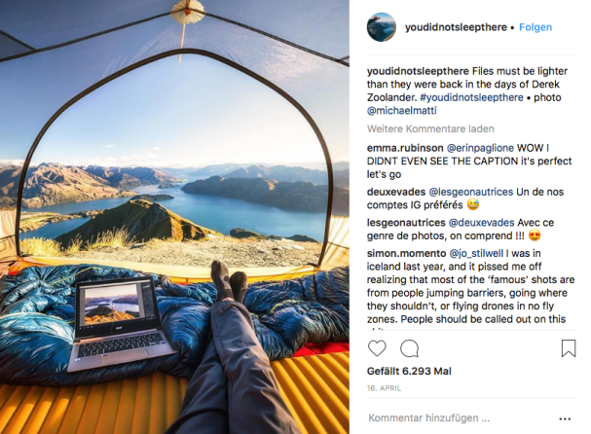This screenshot has height=434, width=591.
Task: Open the @erinpaglione mention
Action: pos(480,148)
